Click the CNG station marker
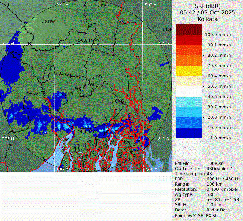The height and width of the screenshot is (221, 243). (113, 102)
